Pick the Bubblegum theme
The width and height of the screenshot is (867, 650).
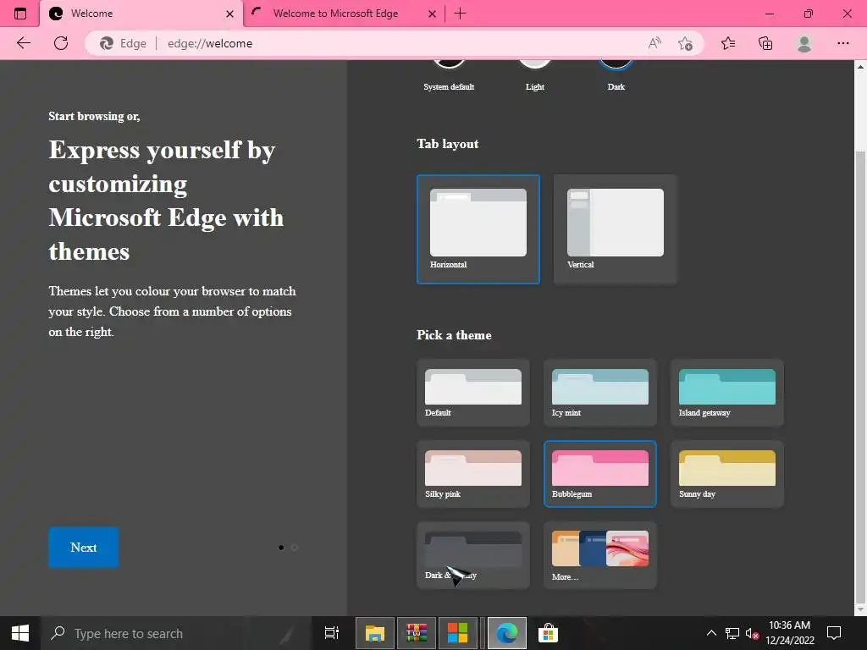click(600, 474)
